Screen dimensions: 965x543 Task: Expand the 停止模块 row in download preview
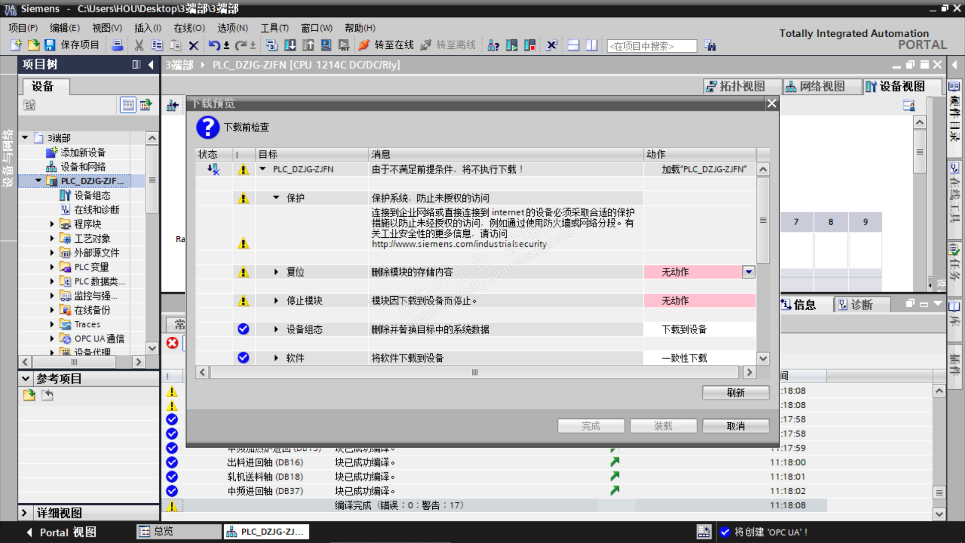click(x=276, y=301)
